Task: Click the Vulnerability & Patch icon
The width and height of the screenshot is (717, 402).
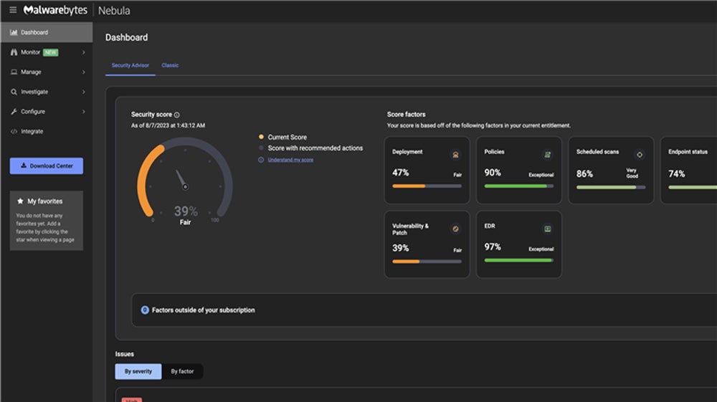Action: (x=455, y=229)
